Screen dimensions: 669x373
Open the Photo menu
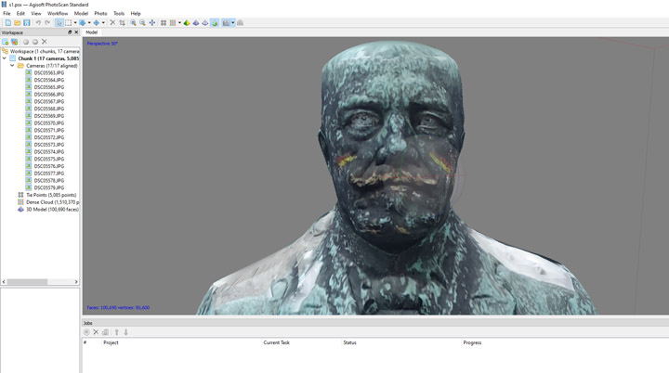coord(100,13)
